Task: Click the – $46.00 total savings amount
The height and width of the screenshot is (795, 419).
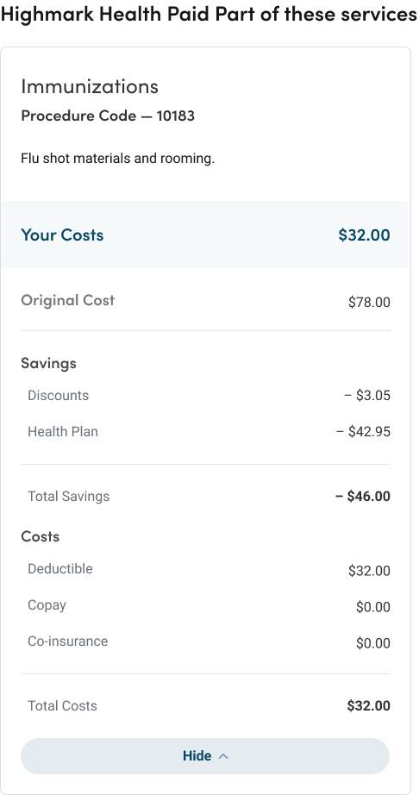Action: 363,496
